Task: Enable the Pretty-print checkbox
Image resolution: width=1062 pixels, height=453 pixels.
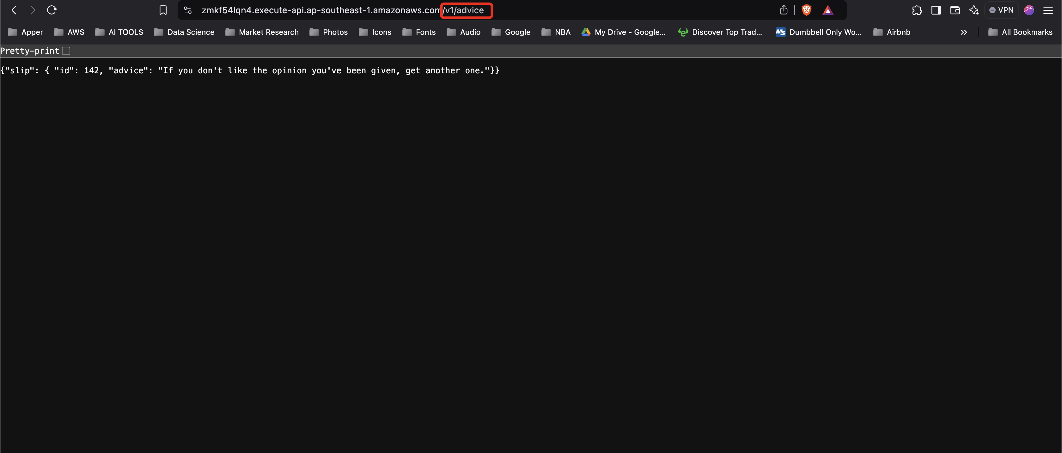Action: [x=66, y=51]
